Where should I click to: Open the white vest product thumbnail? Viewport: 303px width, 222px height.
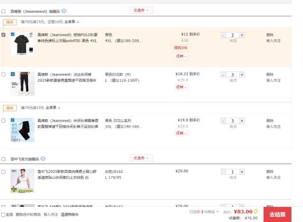[22, 181]
